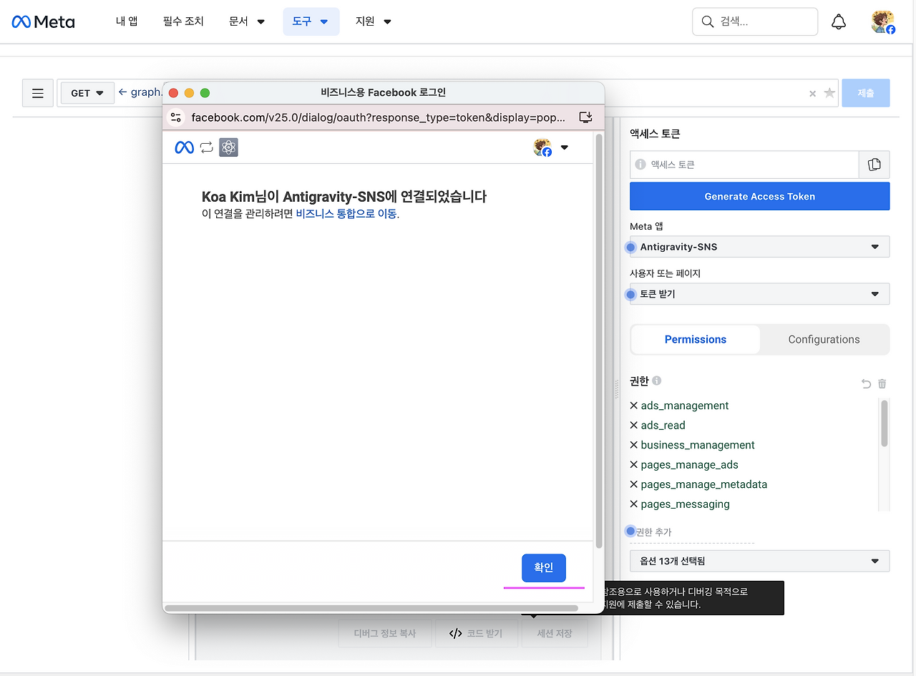Viewport: 916px width, 676px height.
Task: Open the profile avatar menu in the top bar
Action: coord(883,22)
